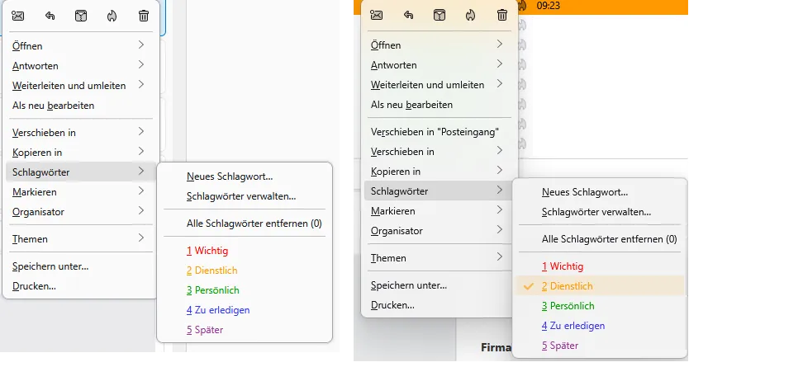This screenshot has height=367, width=803.
Task: Toggle unchecked 2 Dienstlich tag in left-hand submenu
Action: tap(245, 271)
